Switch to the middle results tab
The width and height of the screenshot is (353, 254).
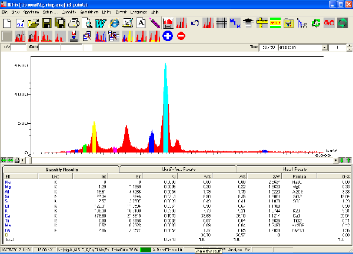178,169
